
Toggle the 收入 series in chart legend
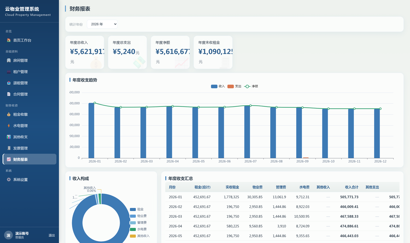click(x=218, y=86)
